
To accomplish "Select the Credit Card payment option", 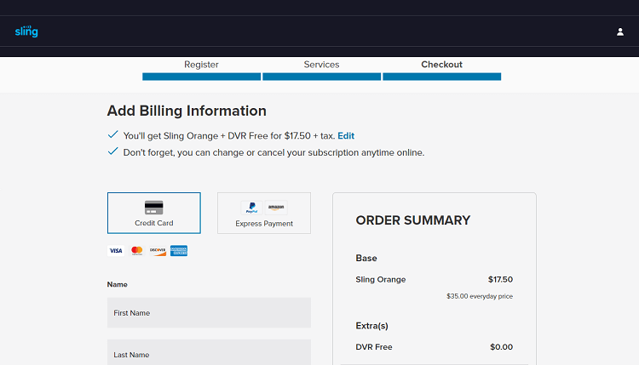I will pos(154,213).
